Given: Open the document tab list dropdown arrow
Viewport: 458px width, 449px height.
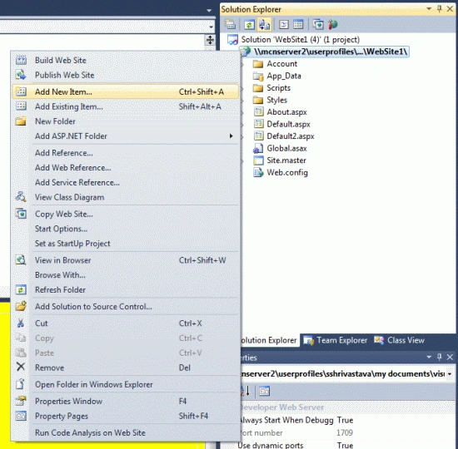Looking at the screenshot, I should pyautogui.click(x=209, y=11).
